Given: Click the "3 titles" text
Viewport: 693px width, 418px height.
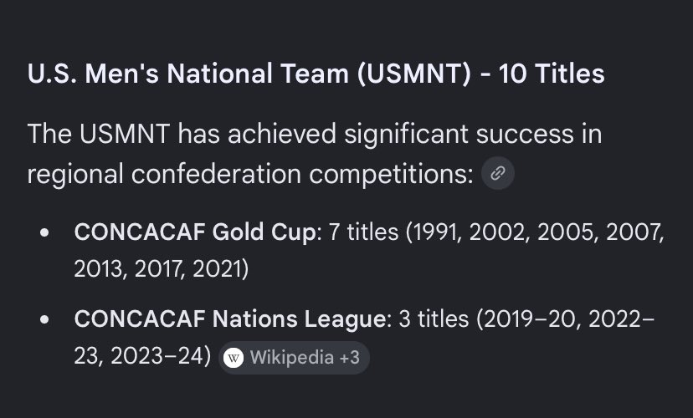Looking at the screenshot, I should click(x=434, y=319).
